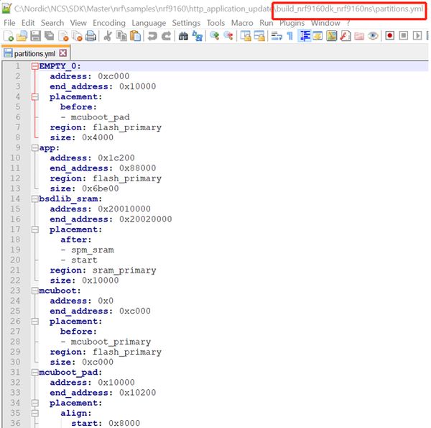The height and width of the screenshot is (428, 431).
Task: Collapse the placement block on line 4
Action: pos(35,97)
